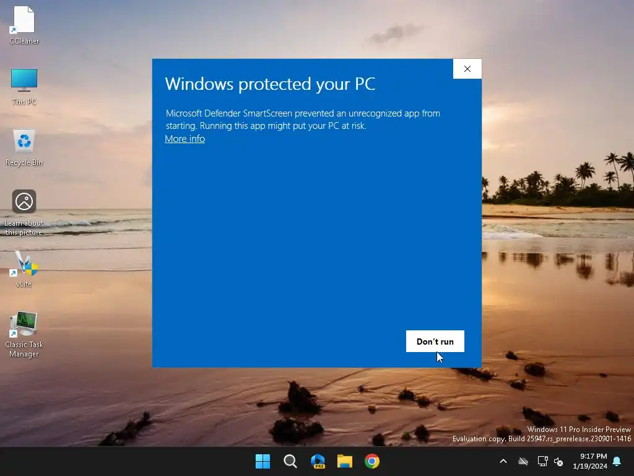
Task: Open the notification bell
Action: [617, 461]
